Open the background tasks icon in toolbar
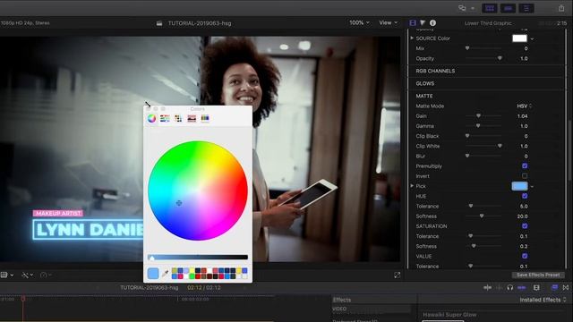The width and height of the screenshot is (573, 322). coord(462,8)
